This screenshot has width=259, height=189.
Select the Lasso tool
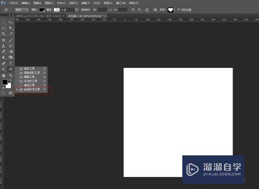click(4, 28)
